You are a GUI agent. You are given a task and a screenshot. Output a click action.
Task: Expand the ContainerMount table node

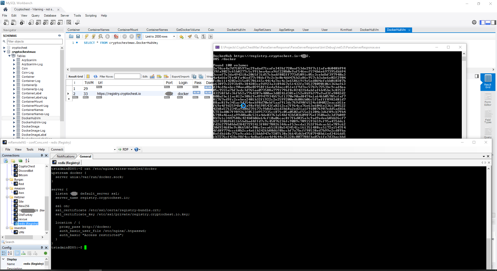(x=14, y=102)
